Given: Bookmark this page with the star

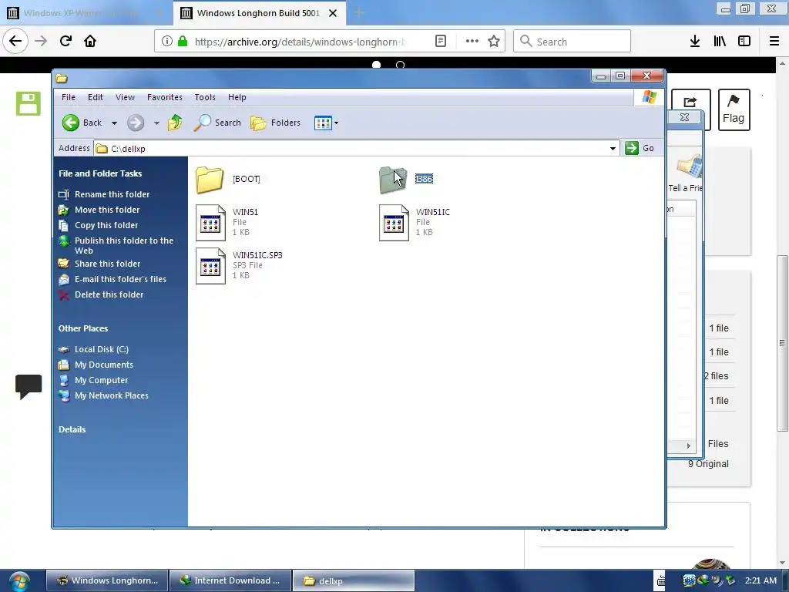Looking at the screenshot, I should [494, 42].
